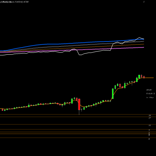Click the 'V: 0.18 X' volume text

point(150,94)
